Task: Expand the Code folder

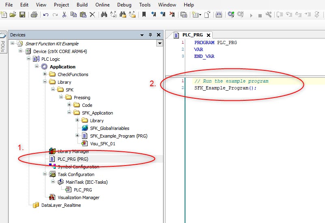Action: click(x=69, y=104)
